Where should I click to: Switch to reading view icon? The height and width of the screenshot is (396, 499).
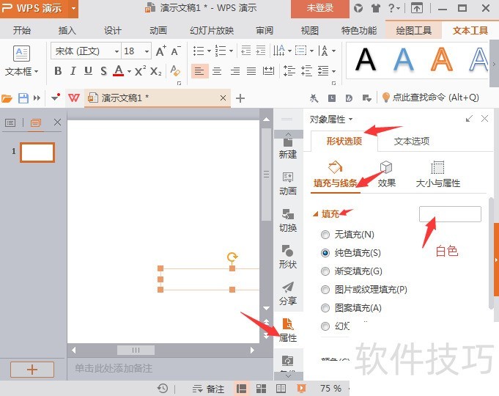(x=281, y=389)
